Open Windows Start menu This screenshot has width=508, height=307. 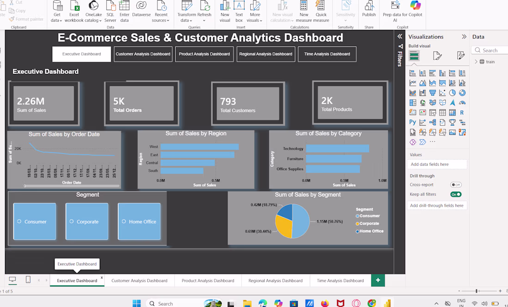coord(137,303)
